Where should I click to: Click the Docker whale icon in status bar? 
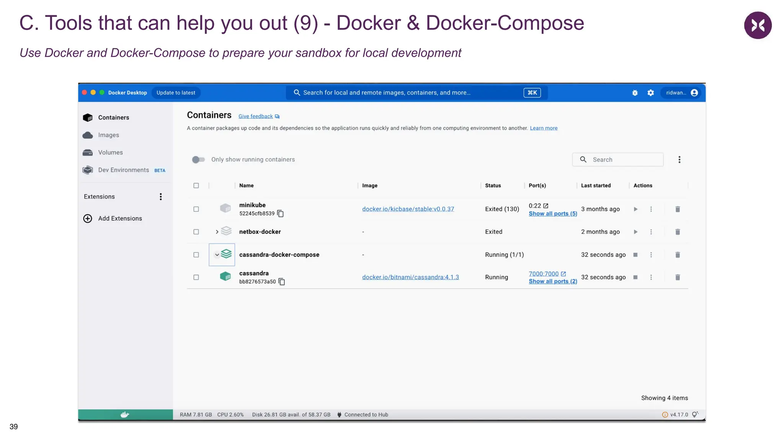tap(125, 415)
